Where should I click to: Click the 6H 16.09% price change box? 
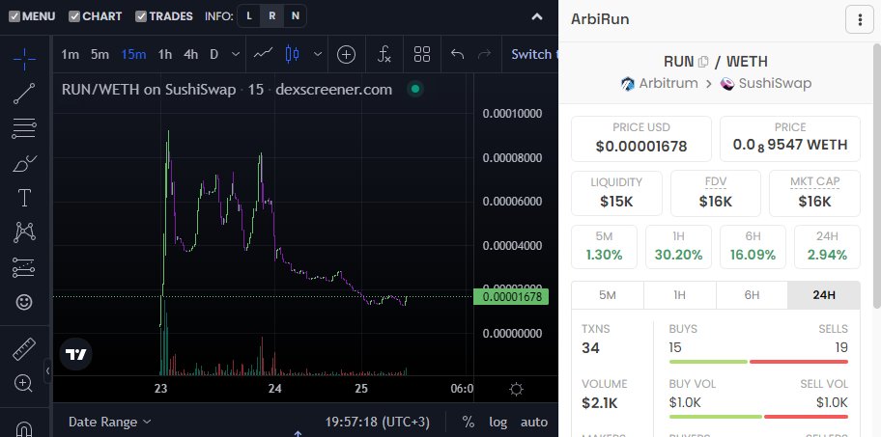(x=753, y=247)
